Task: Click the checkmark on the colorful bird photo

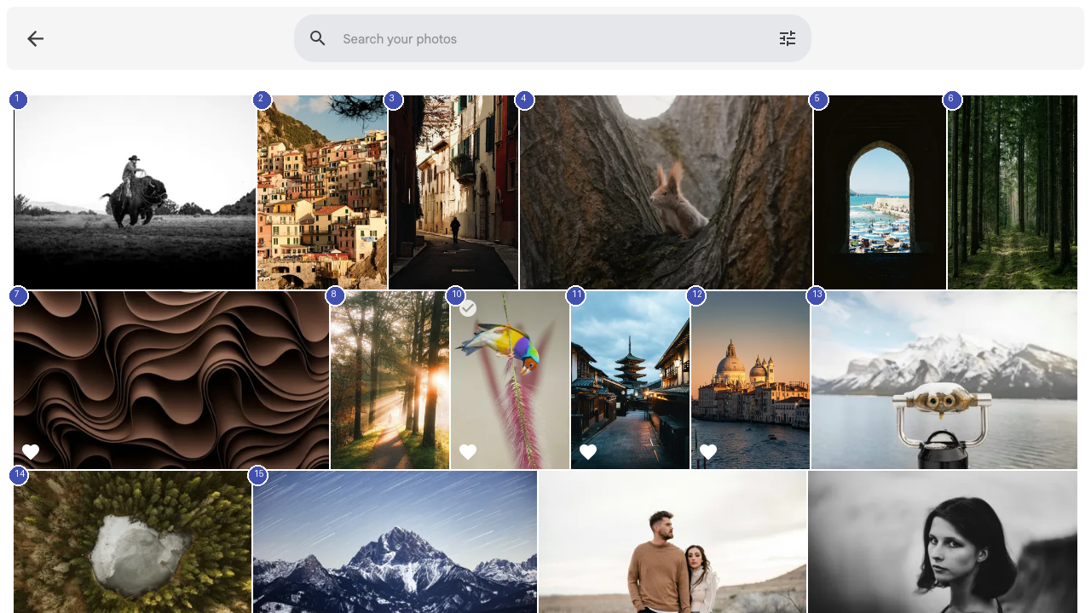Action: [x=467, y=308]
